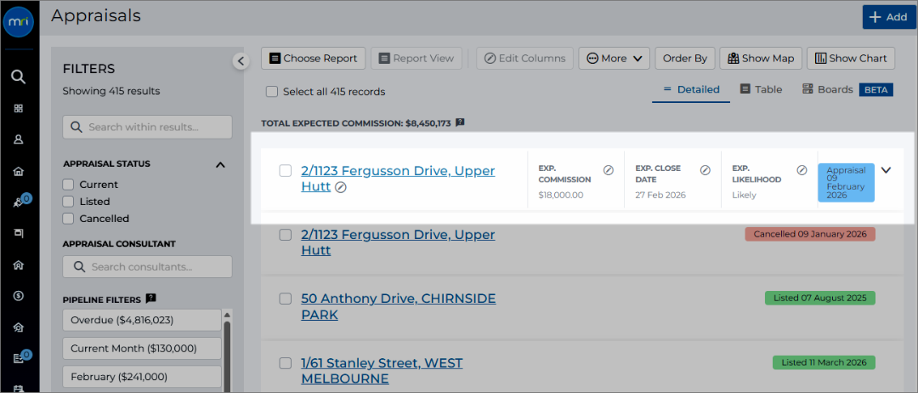The width and height of the screenshot is (918, 393).
Task: Click the sidebar dollar-circle icon
Action: [x=19, y=296]
